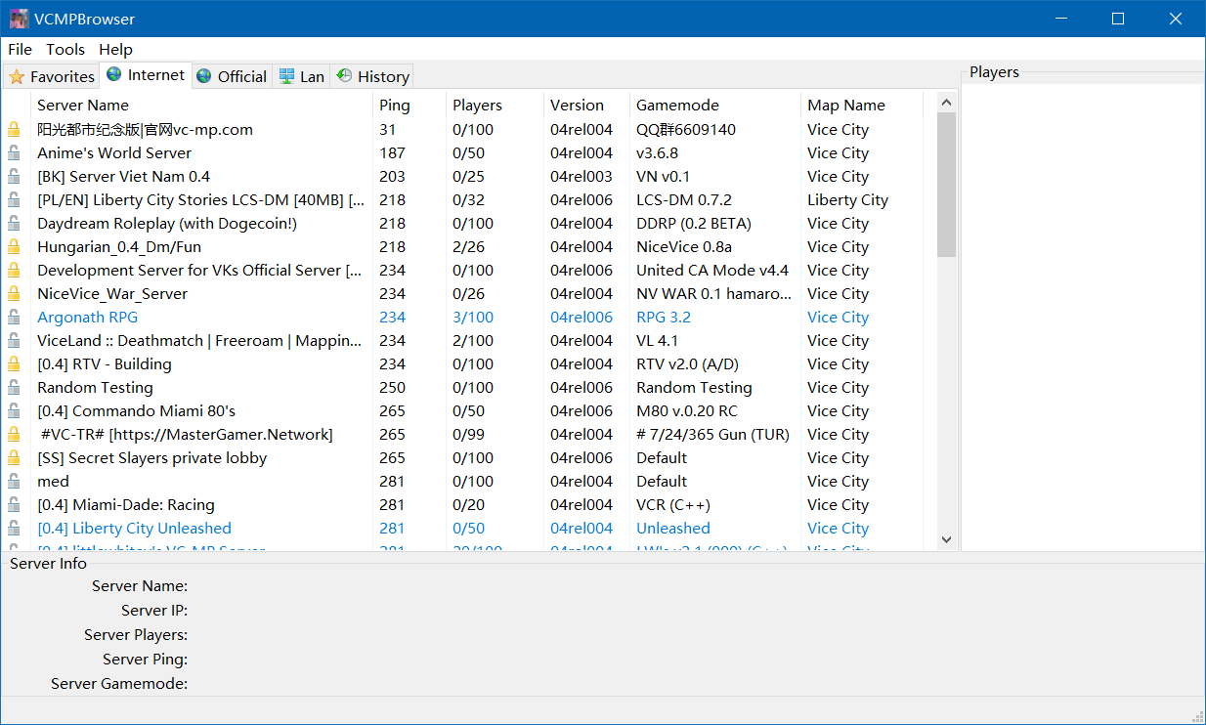Click the lock icon beside Hungarian_0.4_Dm/Fun
The image size is (1206, 725).
pyautogui.click(x=14, y=246)
